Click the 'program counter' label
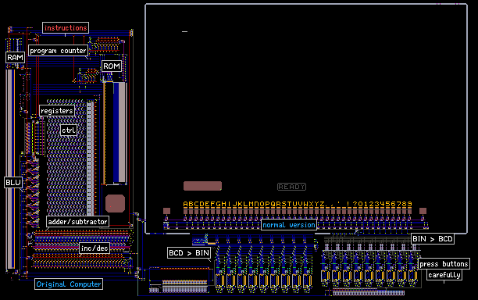The image size is (478, 300). click(58, 51)
